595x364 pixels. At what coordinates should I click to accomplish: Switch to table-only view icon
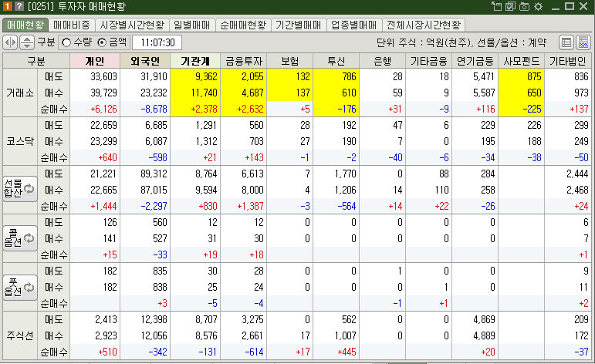point(566,42)
